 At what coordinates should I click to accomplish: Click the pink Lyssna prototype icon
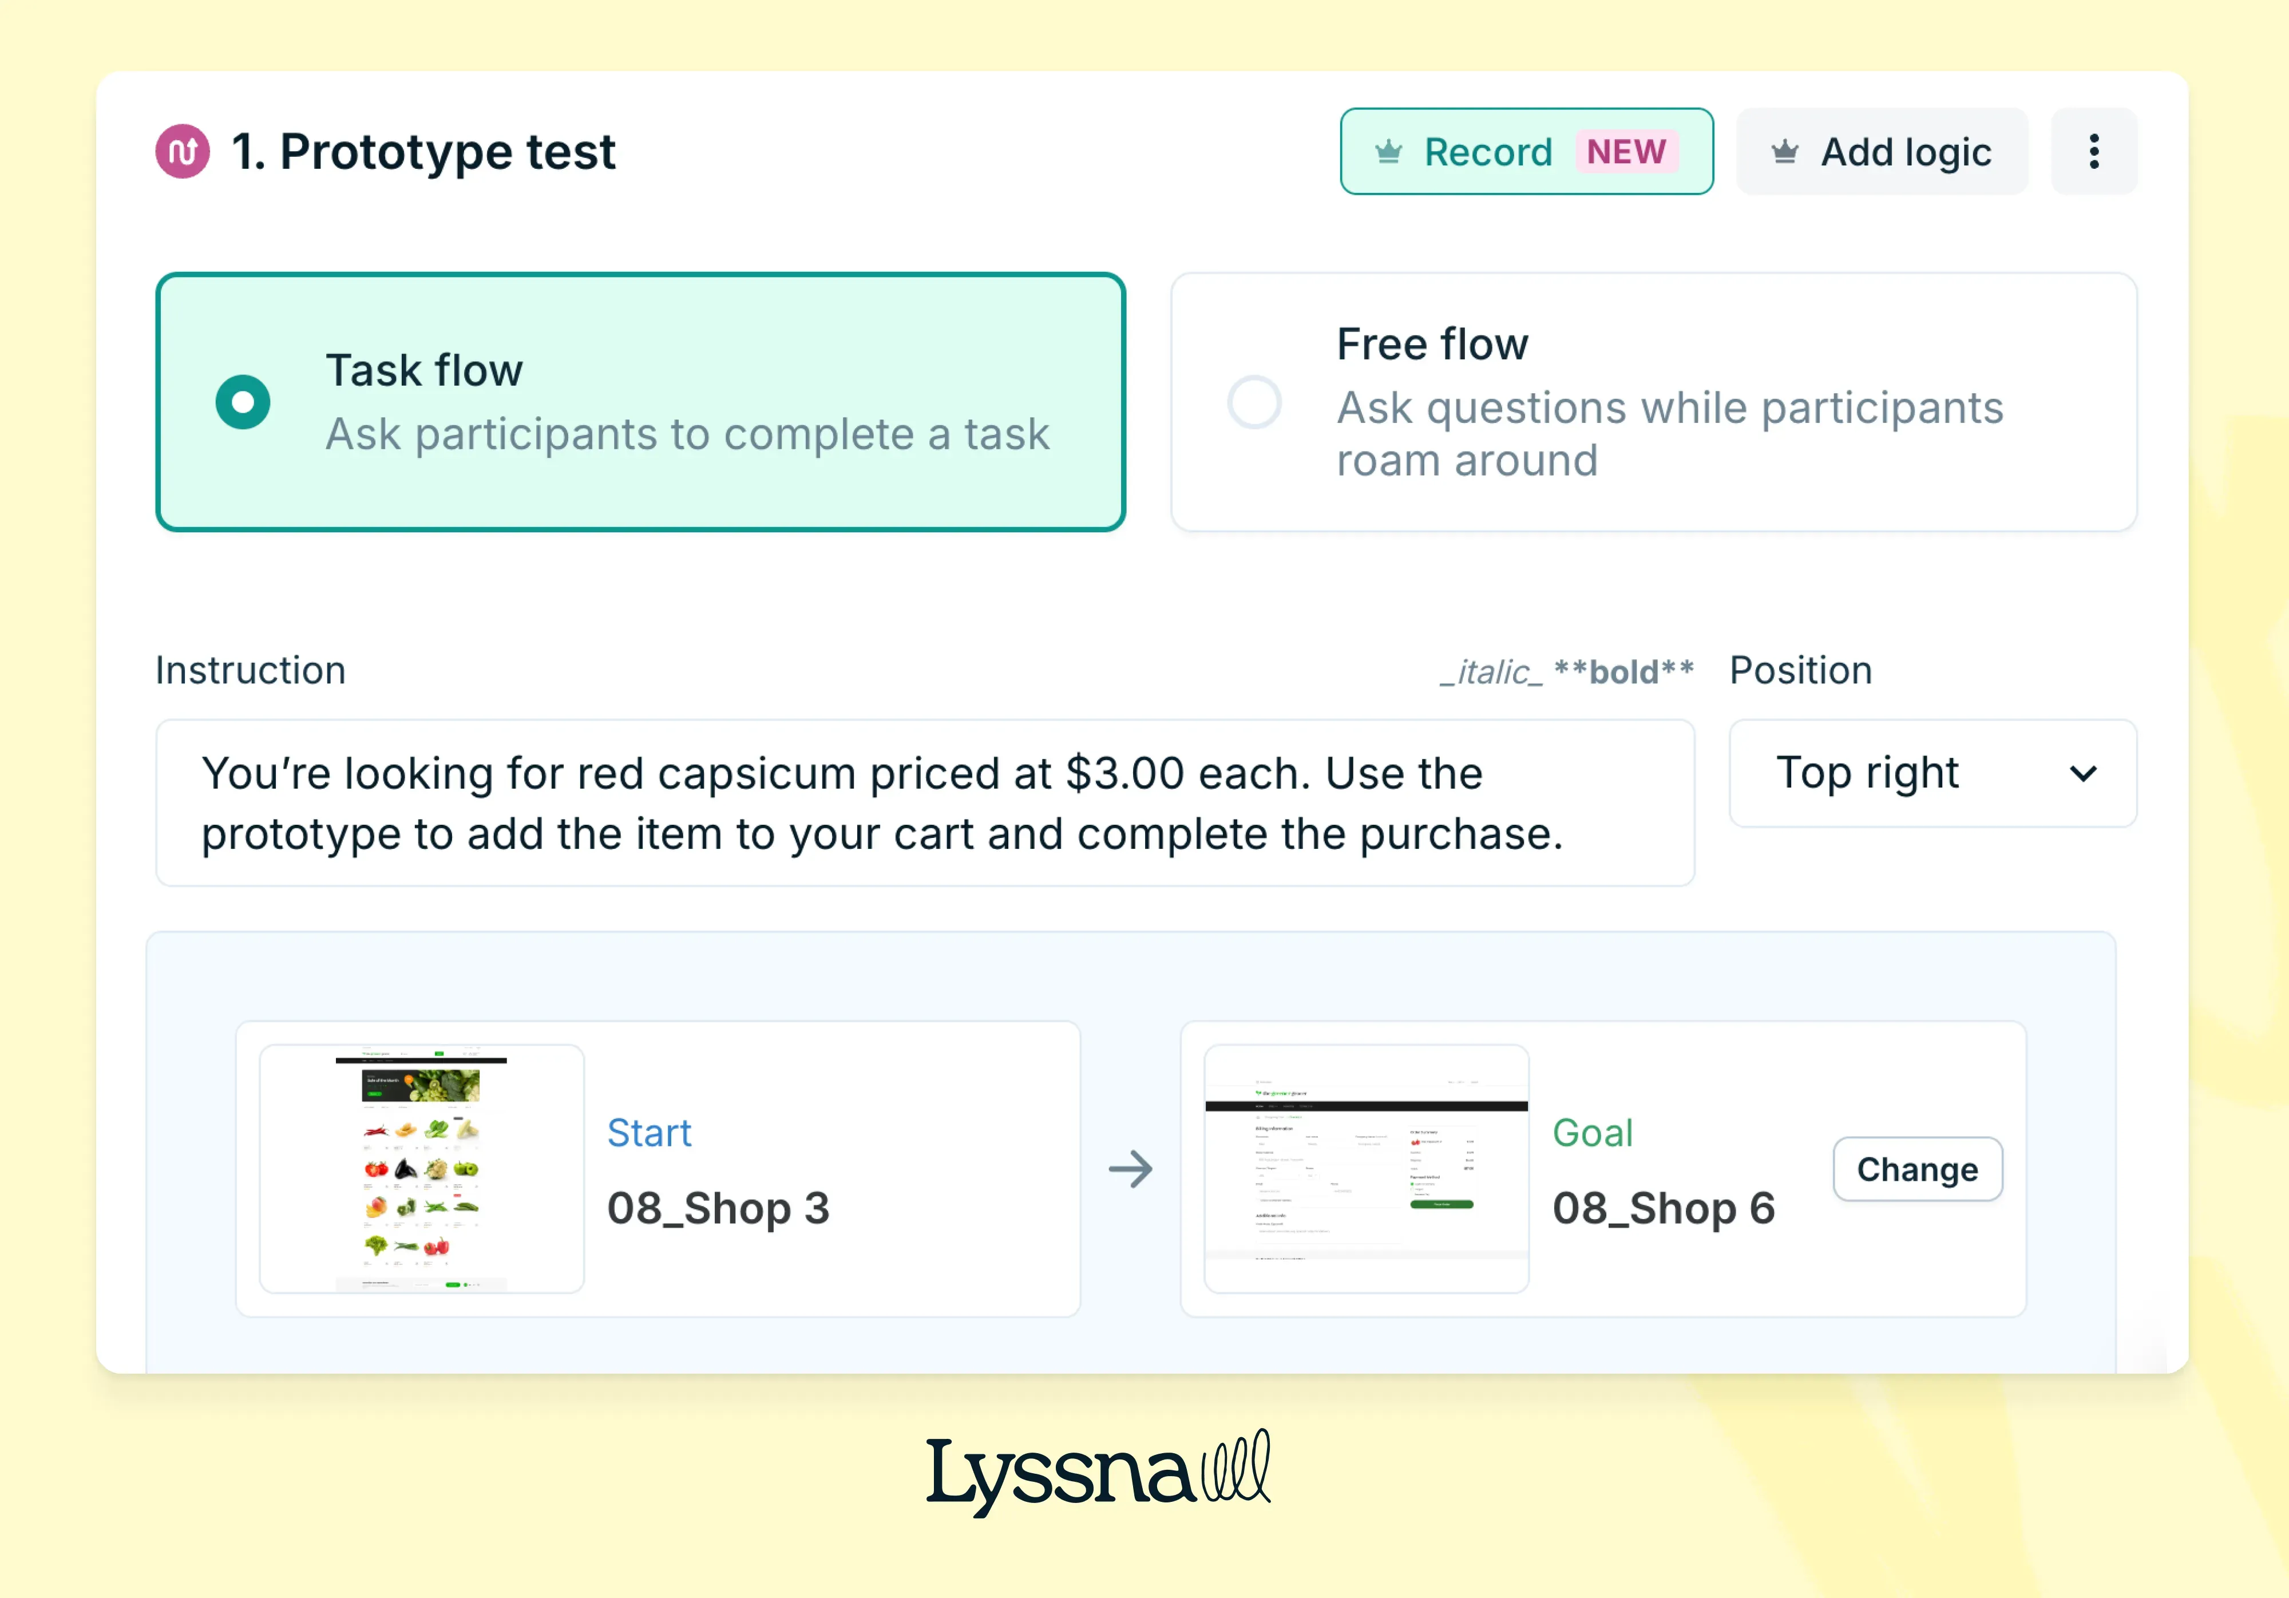click(x=183, y=151)
